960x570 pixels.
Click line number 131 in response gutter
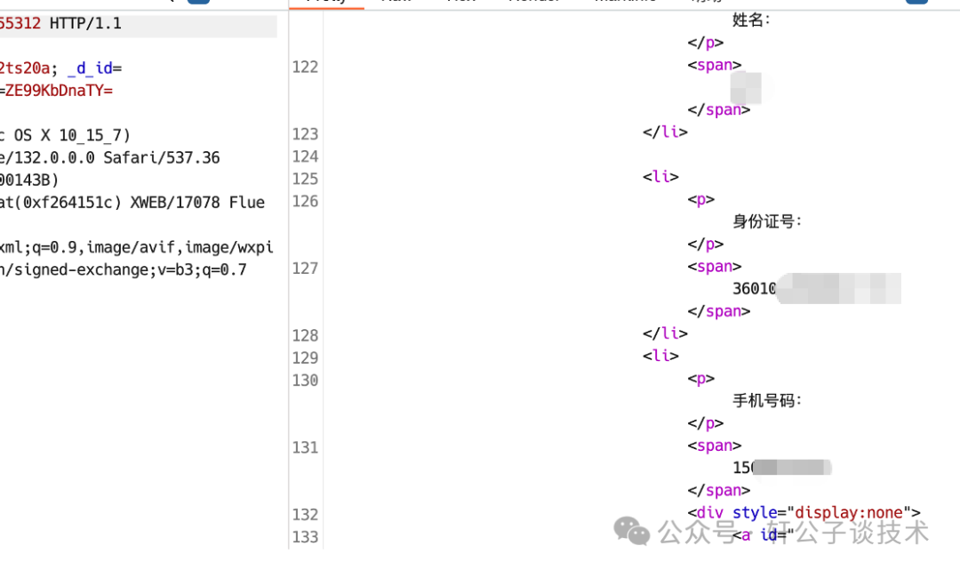305,448
